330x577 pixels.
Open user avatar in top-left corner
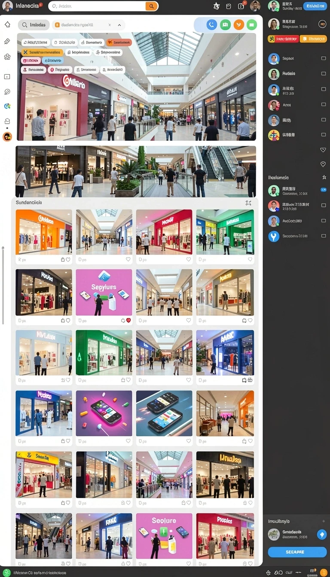click(7, 6)
